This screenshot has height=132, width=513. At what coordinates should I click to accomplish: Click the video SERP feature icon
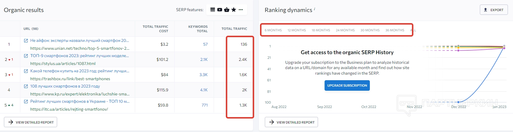coord(220,10)
